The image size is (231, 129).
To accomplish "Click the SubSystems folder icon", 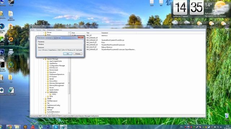I will click(48, 92).
